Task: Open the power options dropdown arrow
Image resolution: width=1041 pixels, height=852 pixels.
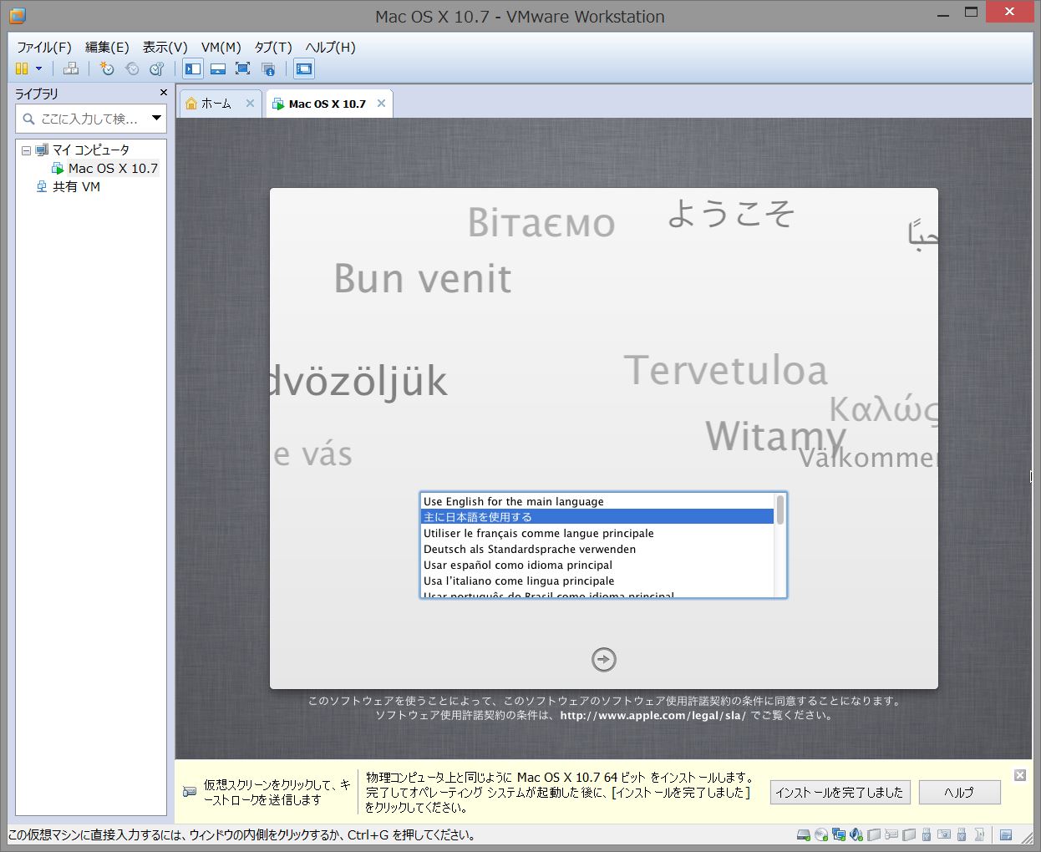Action: coord(38,69)
